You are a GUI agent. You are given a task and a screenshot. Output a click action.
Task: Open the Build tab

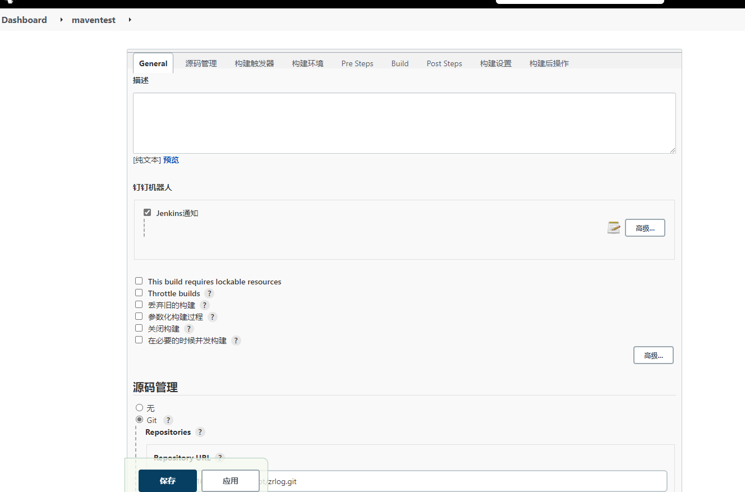399,63
